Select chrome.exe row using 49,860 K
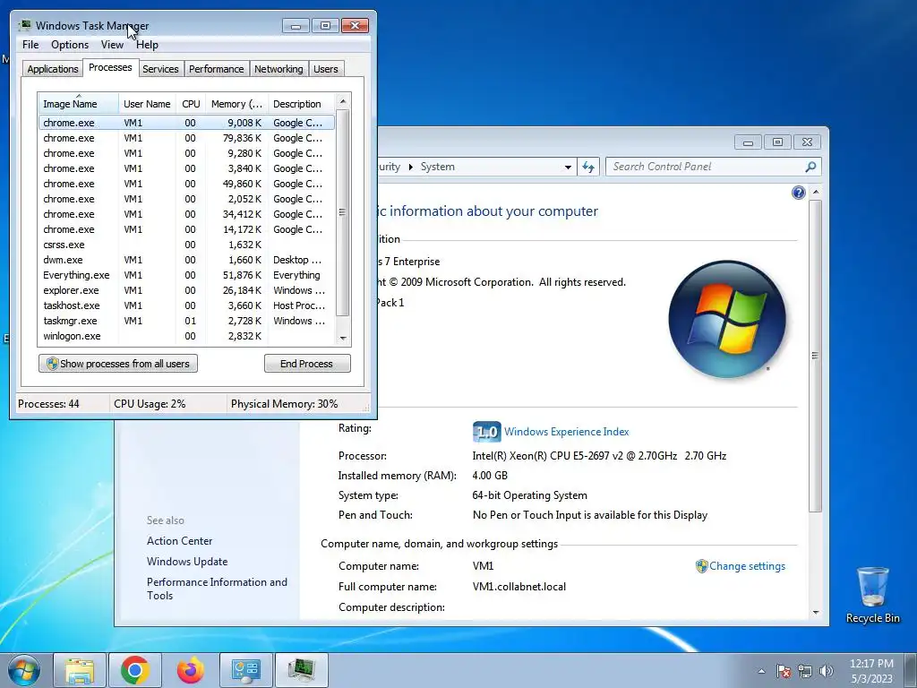 click(186, 184)
